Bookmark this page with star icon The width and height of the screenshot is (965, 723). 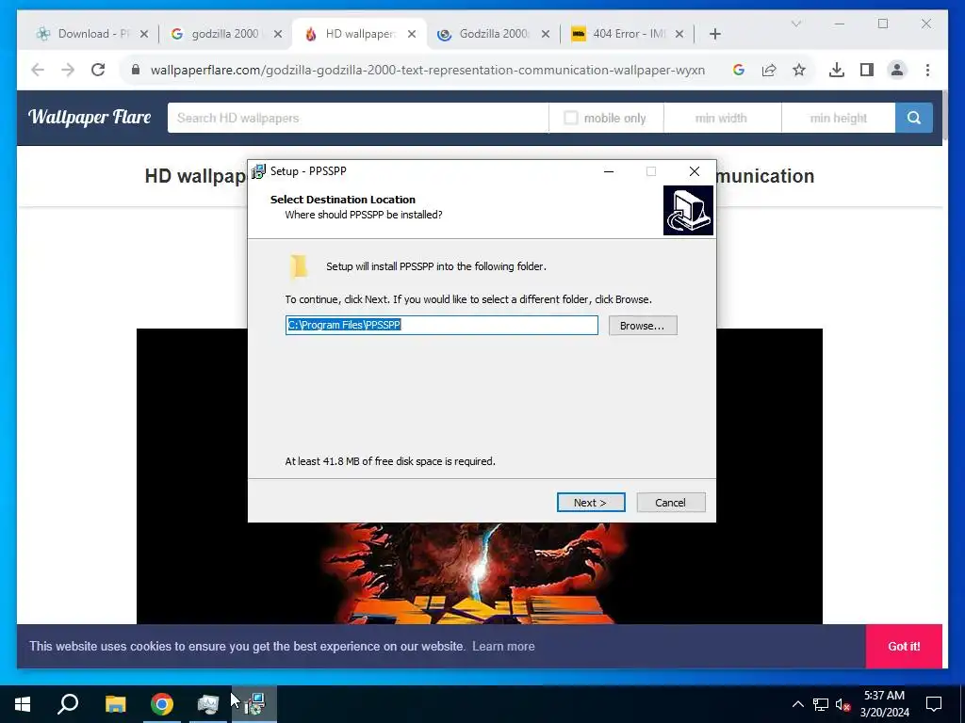click(799, 70)
